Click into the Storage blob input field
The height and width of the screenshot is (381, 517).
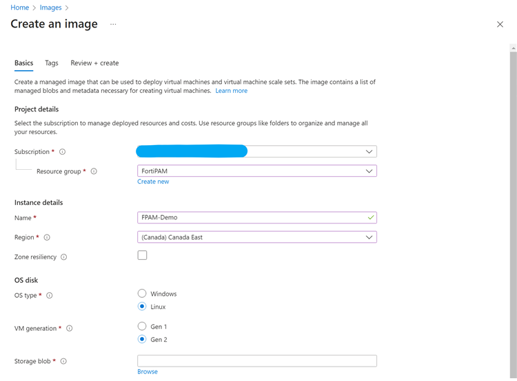[x=256, y=361]
